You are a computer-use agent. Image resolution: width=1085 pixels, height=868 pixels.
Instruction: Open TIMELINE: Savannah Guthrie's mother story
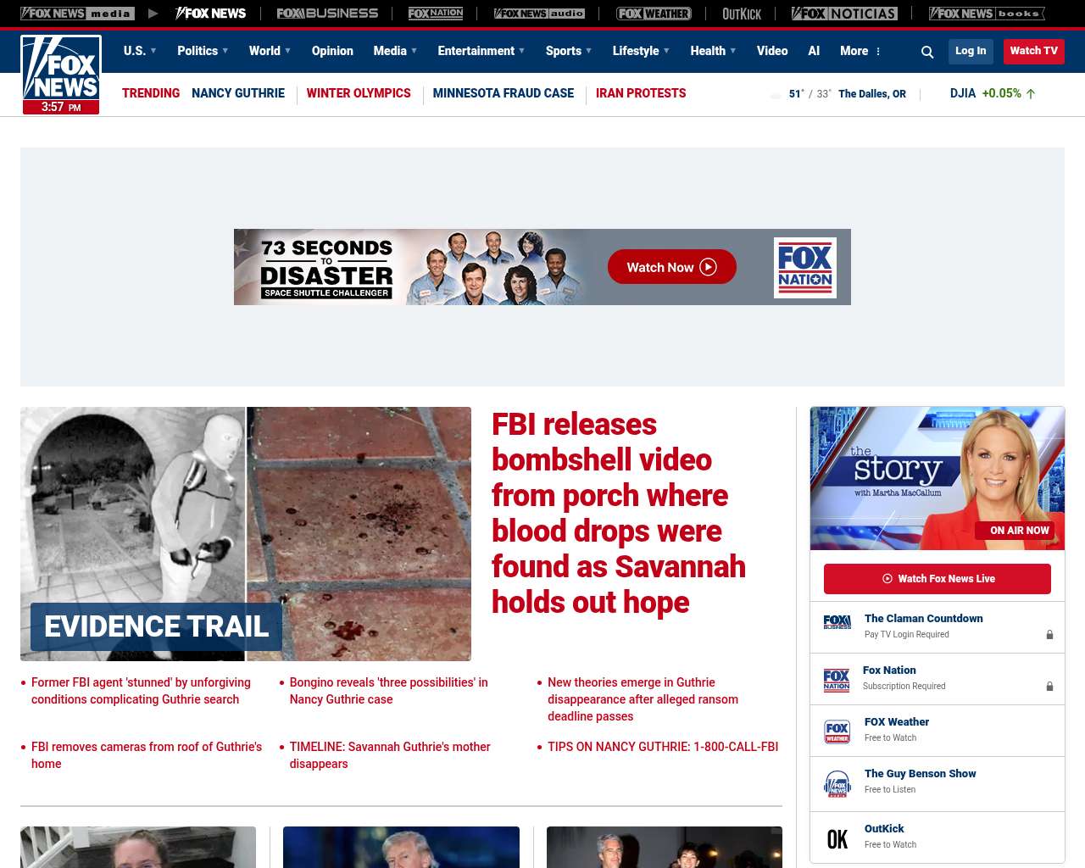tap(390, 755)
